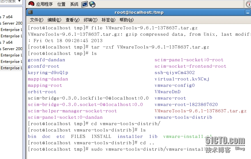Click scim-socket-frontend-root entry
The width and height of the screenshot is (251, 159).
click(190, 66)
